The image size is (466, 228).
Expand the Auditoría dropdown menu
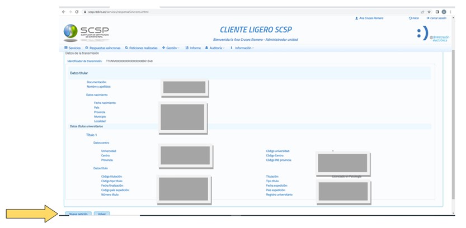point(215,48)
